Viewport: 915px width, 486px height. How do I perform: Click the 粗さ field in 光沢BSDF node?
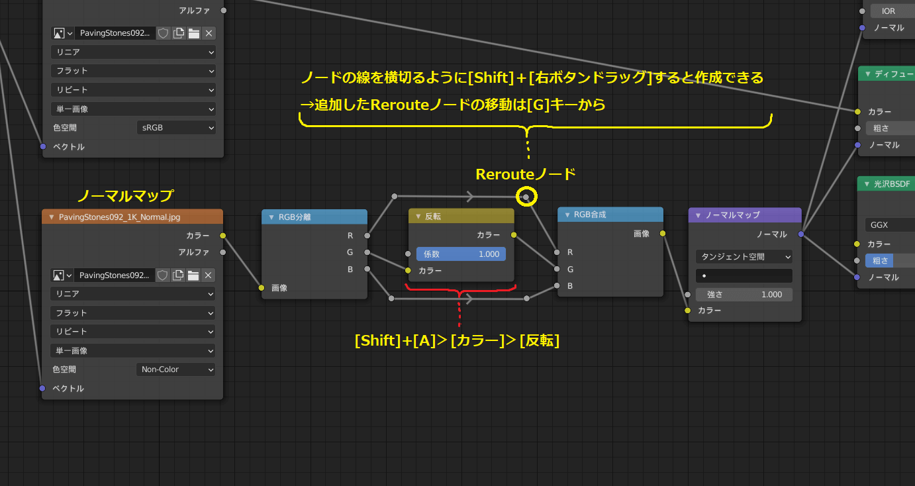pos(890,261)
